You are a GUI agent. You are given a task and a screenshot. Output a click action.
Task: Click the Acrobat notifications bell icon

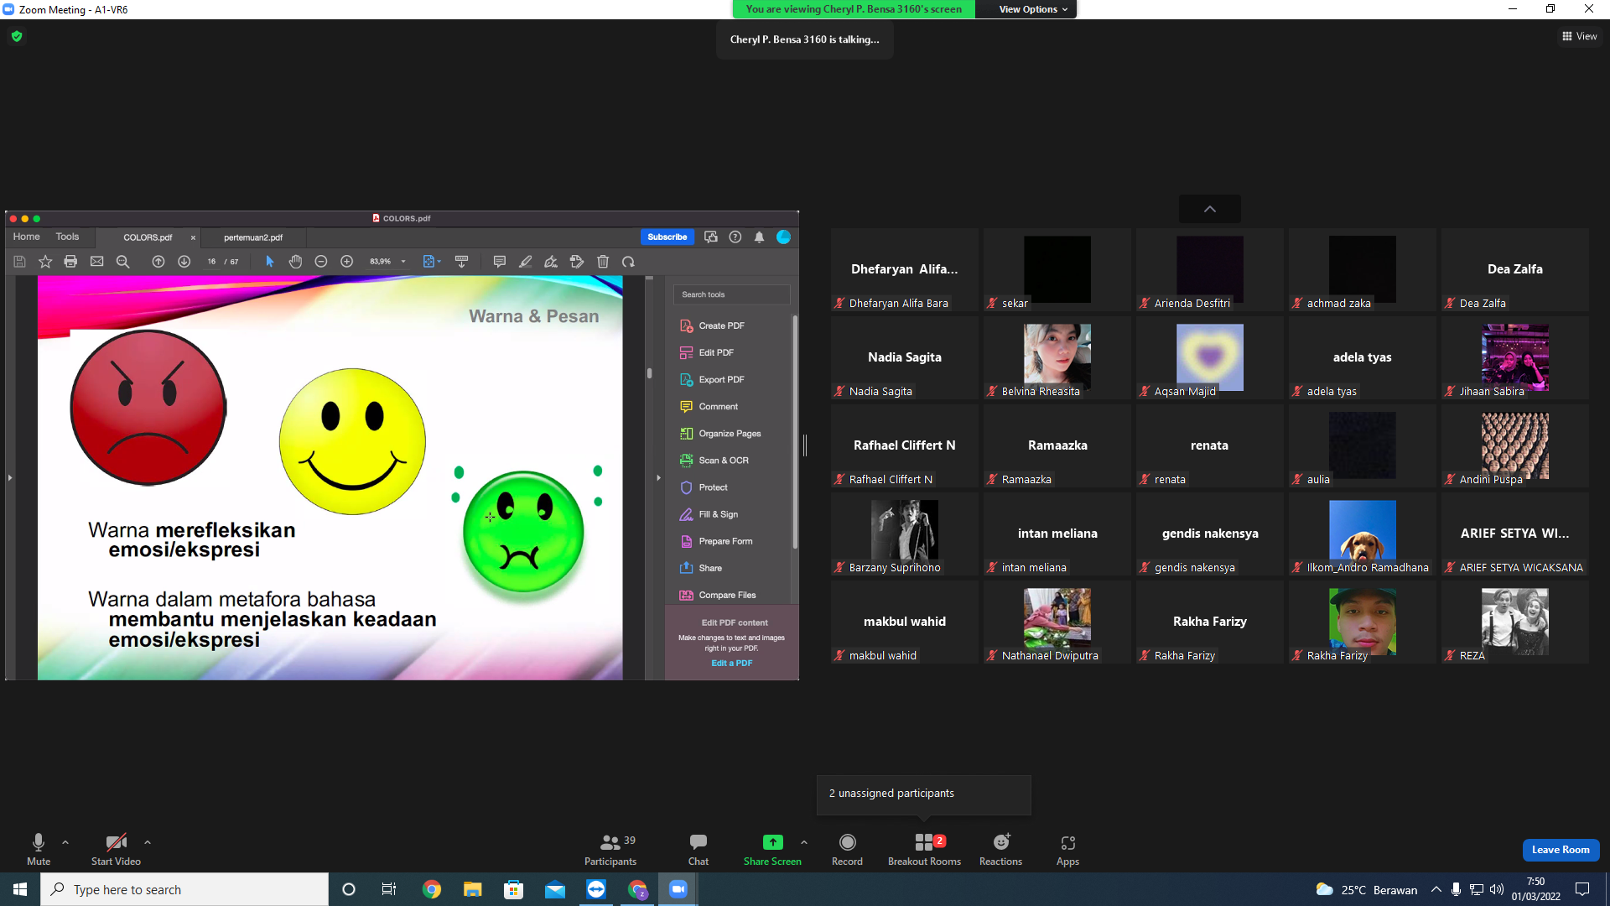759,237
